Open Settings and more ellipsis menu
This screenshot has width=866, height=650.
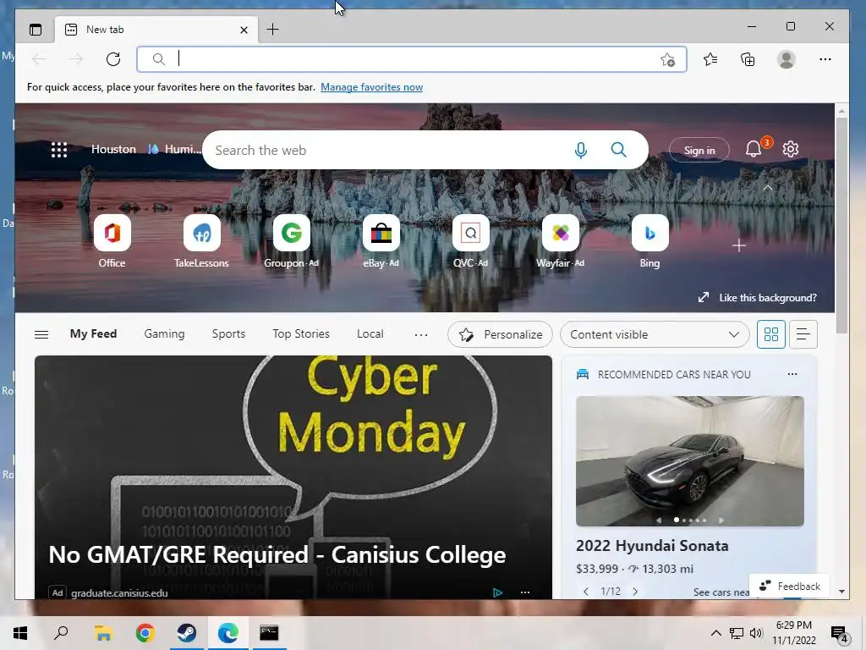[825, 59]
